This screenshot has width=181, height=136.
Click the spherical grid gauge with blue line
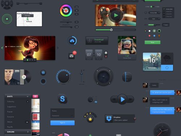127,77
